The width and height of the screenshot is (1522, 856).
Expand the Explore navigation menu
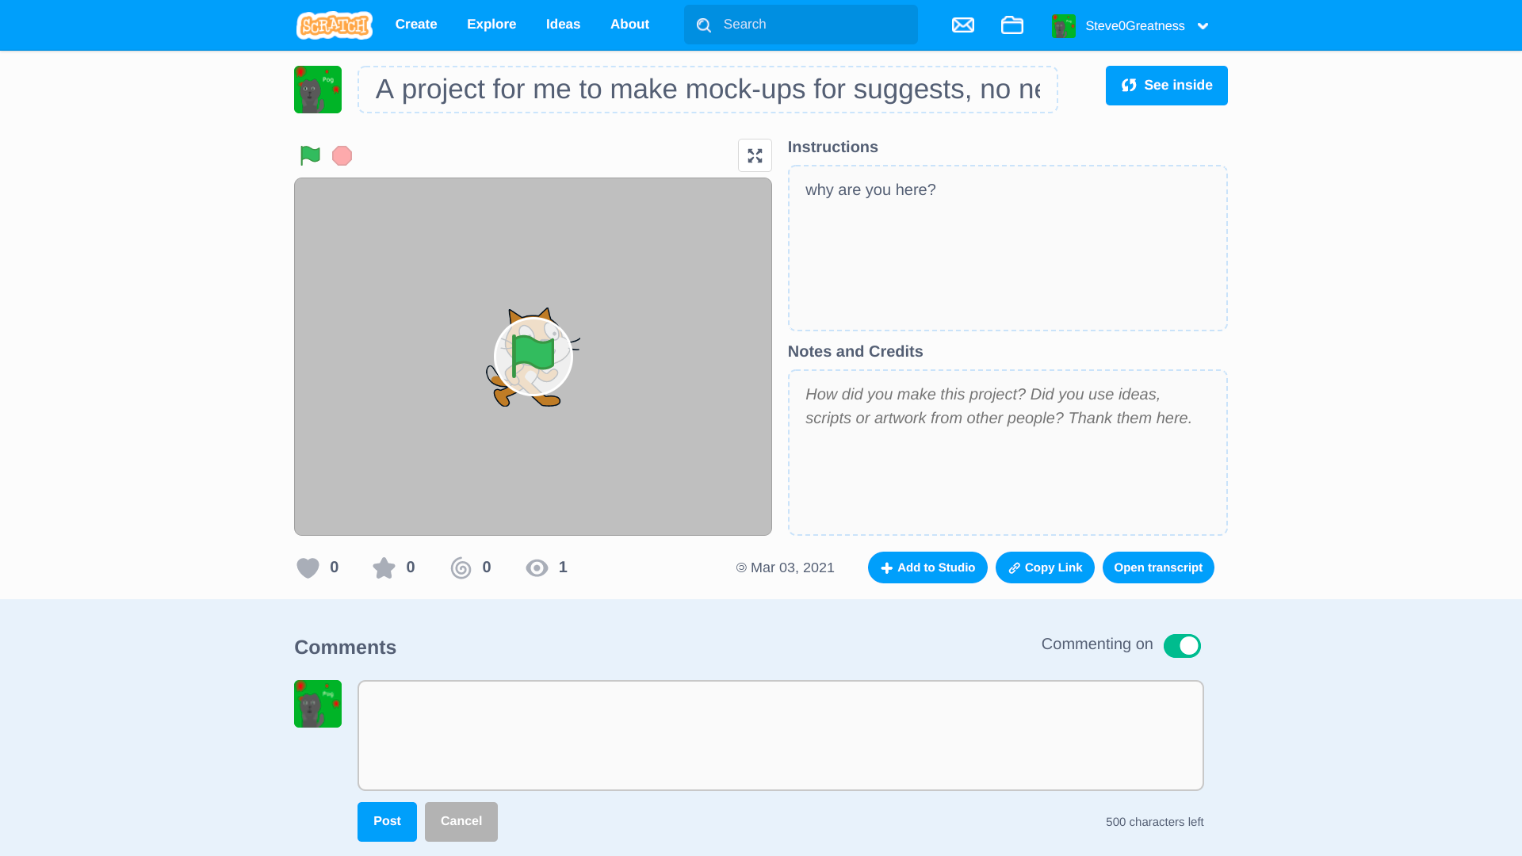(x=491, y=24)
